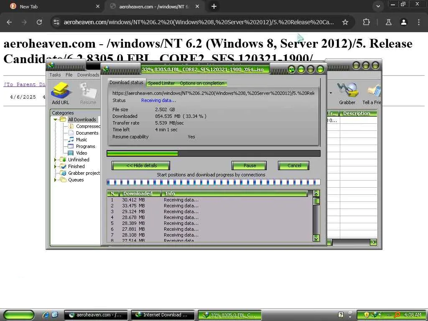The image size is (428, 321).
Task: Click the Finished category checkmark icon
Action: coord(64,166)
